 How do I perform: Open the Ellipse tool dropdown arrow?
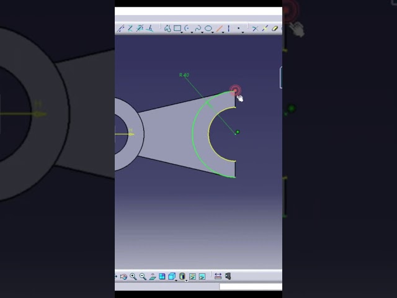click(x=213, y=32)
